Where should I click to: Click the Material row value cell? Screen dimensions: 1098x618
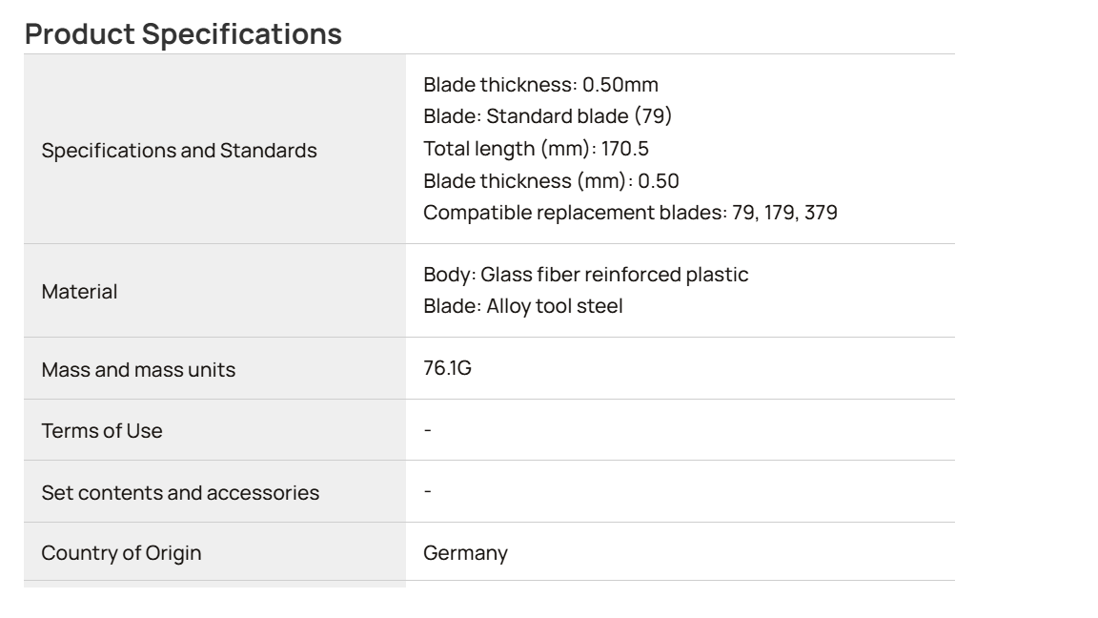click(x=680, y=291)
